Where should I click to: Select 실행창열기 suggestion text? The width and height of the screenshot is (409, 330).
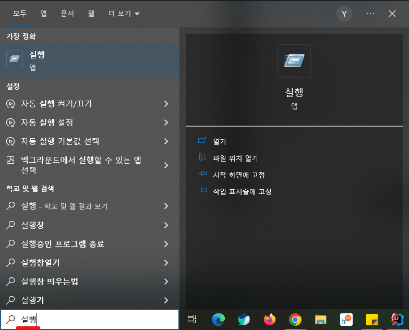pos(40,263)
